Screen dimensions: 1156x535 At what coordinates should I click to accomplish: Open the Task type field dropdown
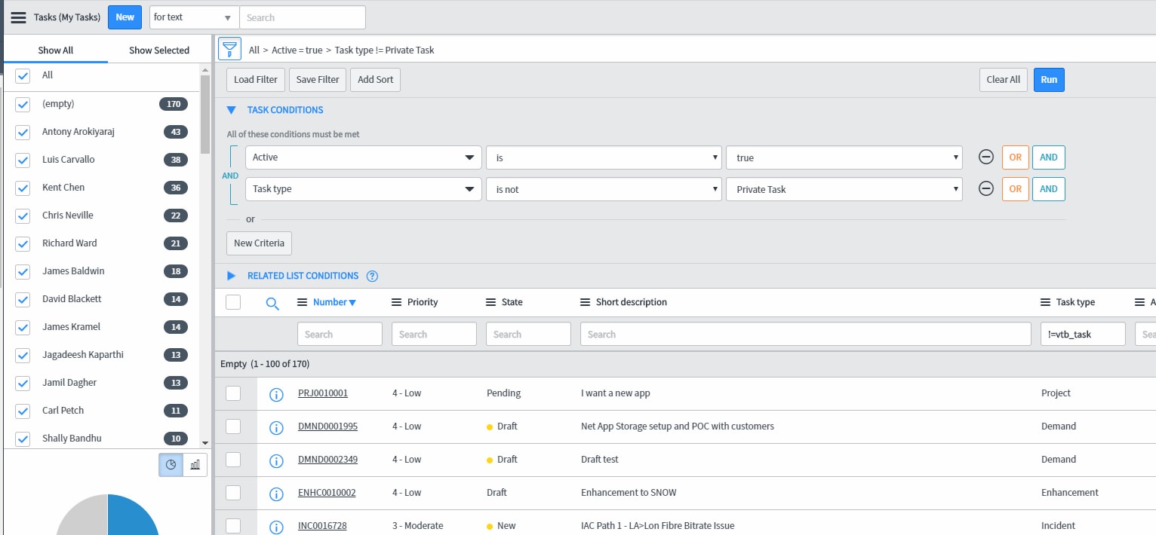(363, 189)
